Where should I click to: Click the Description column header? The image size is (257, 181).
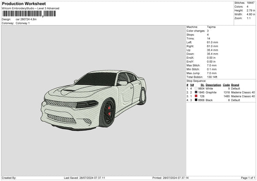213,85
